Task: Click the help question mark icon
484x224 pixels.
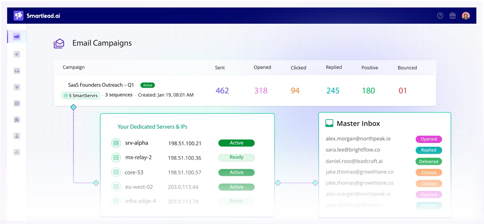Action: tap(440, 16)
